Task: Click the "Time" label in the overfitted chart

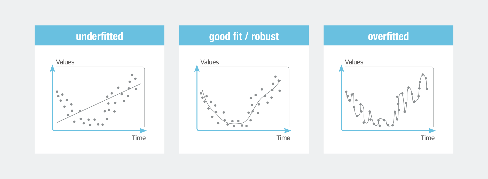Action: [428, 138]
